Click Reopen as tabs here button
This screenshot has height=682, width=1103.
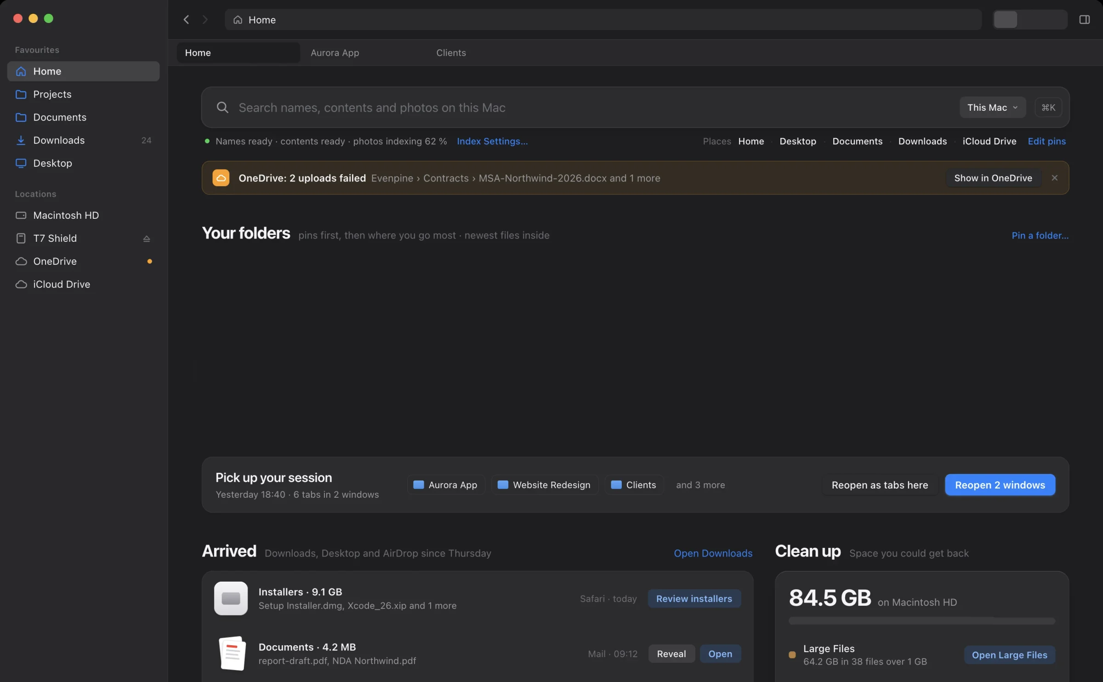pyautogui.click(x=880, y=485)
